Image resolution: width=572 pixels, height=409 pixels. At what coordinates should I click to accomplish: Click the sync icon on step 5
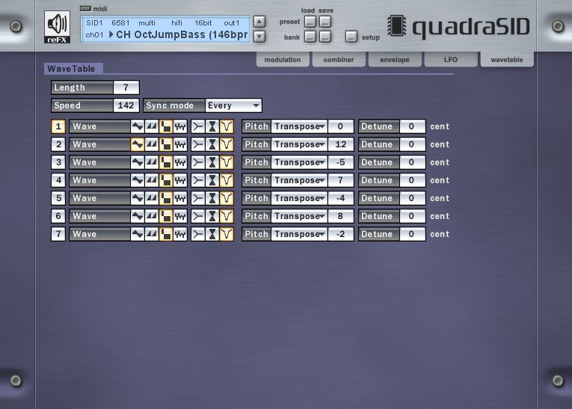click(198, 198)
